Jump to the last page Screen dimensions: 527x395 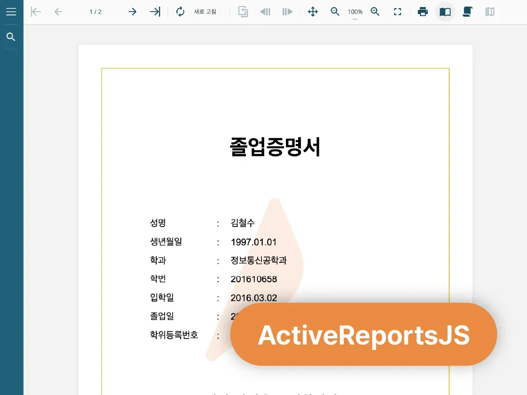tap(155, 12)
